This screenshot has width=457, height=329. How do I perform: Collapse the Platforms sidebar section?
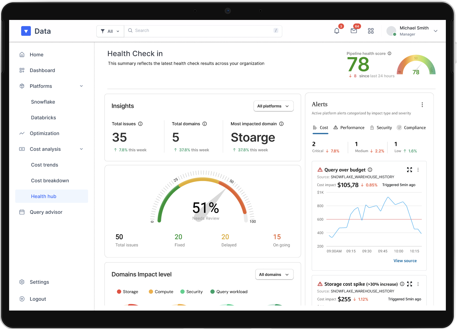tap(81, 86)
